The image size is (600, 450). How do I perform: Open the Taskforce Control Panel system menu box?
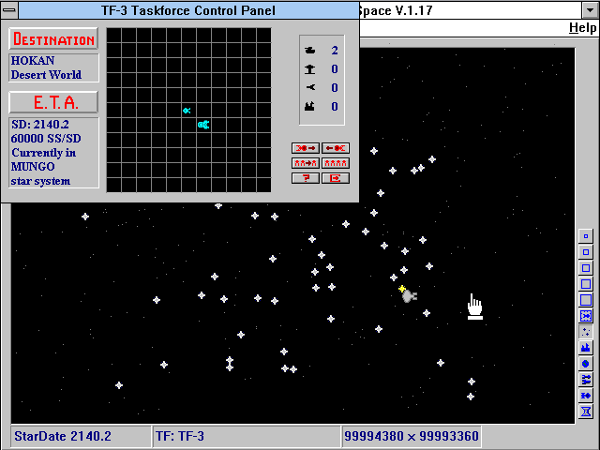pyautogui.click(x=9, y=10)
